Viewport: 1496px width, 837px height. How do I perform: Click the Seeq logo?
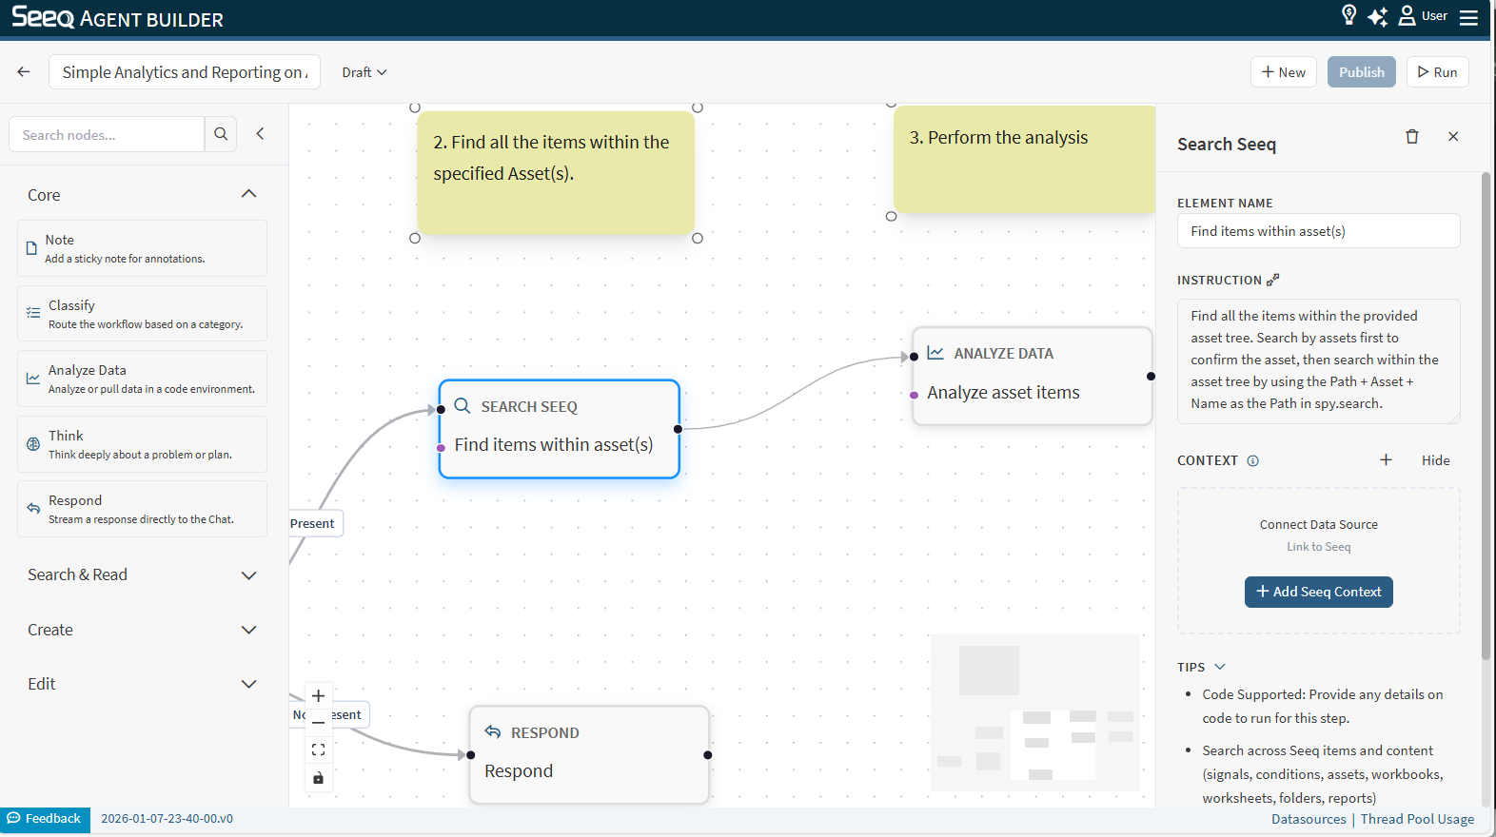click(x=43, y=17)
